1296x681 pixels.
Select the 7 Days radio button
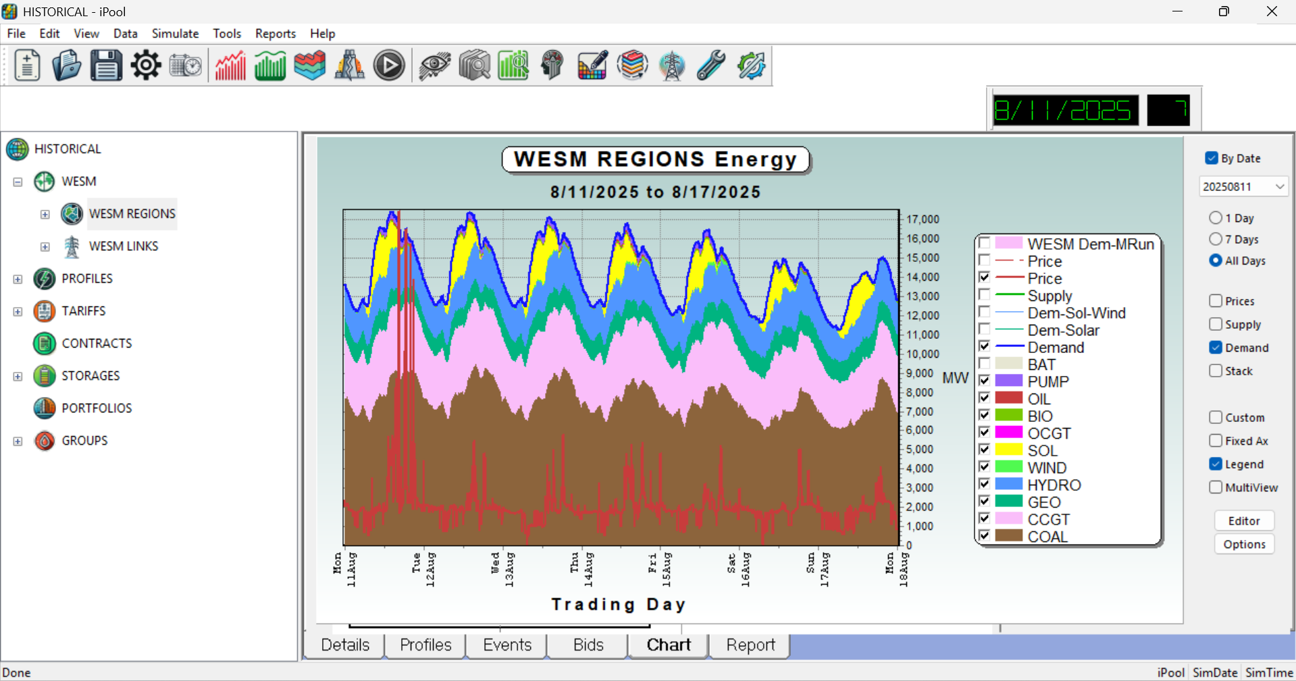(x=1216, y=240)
